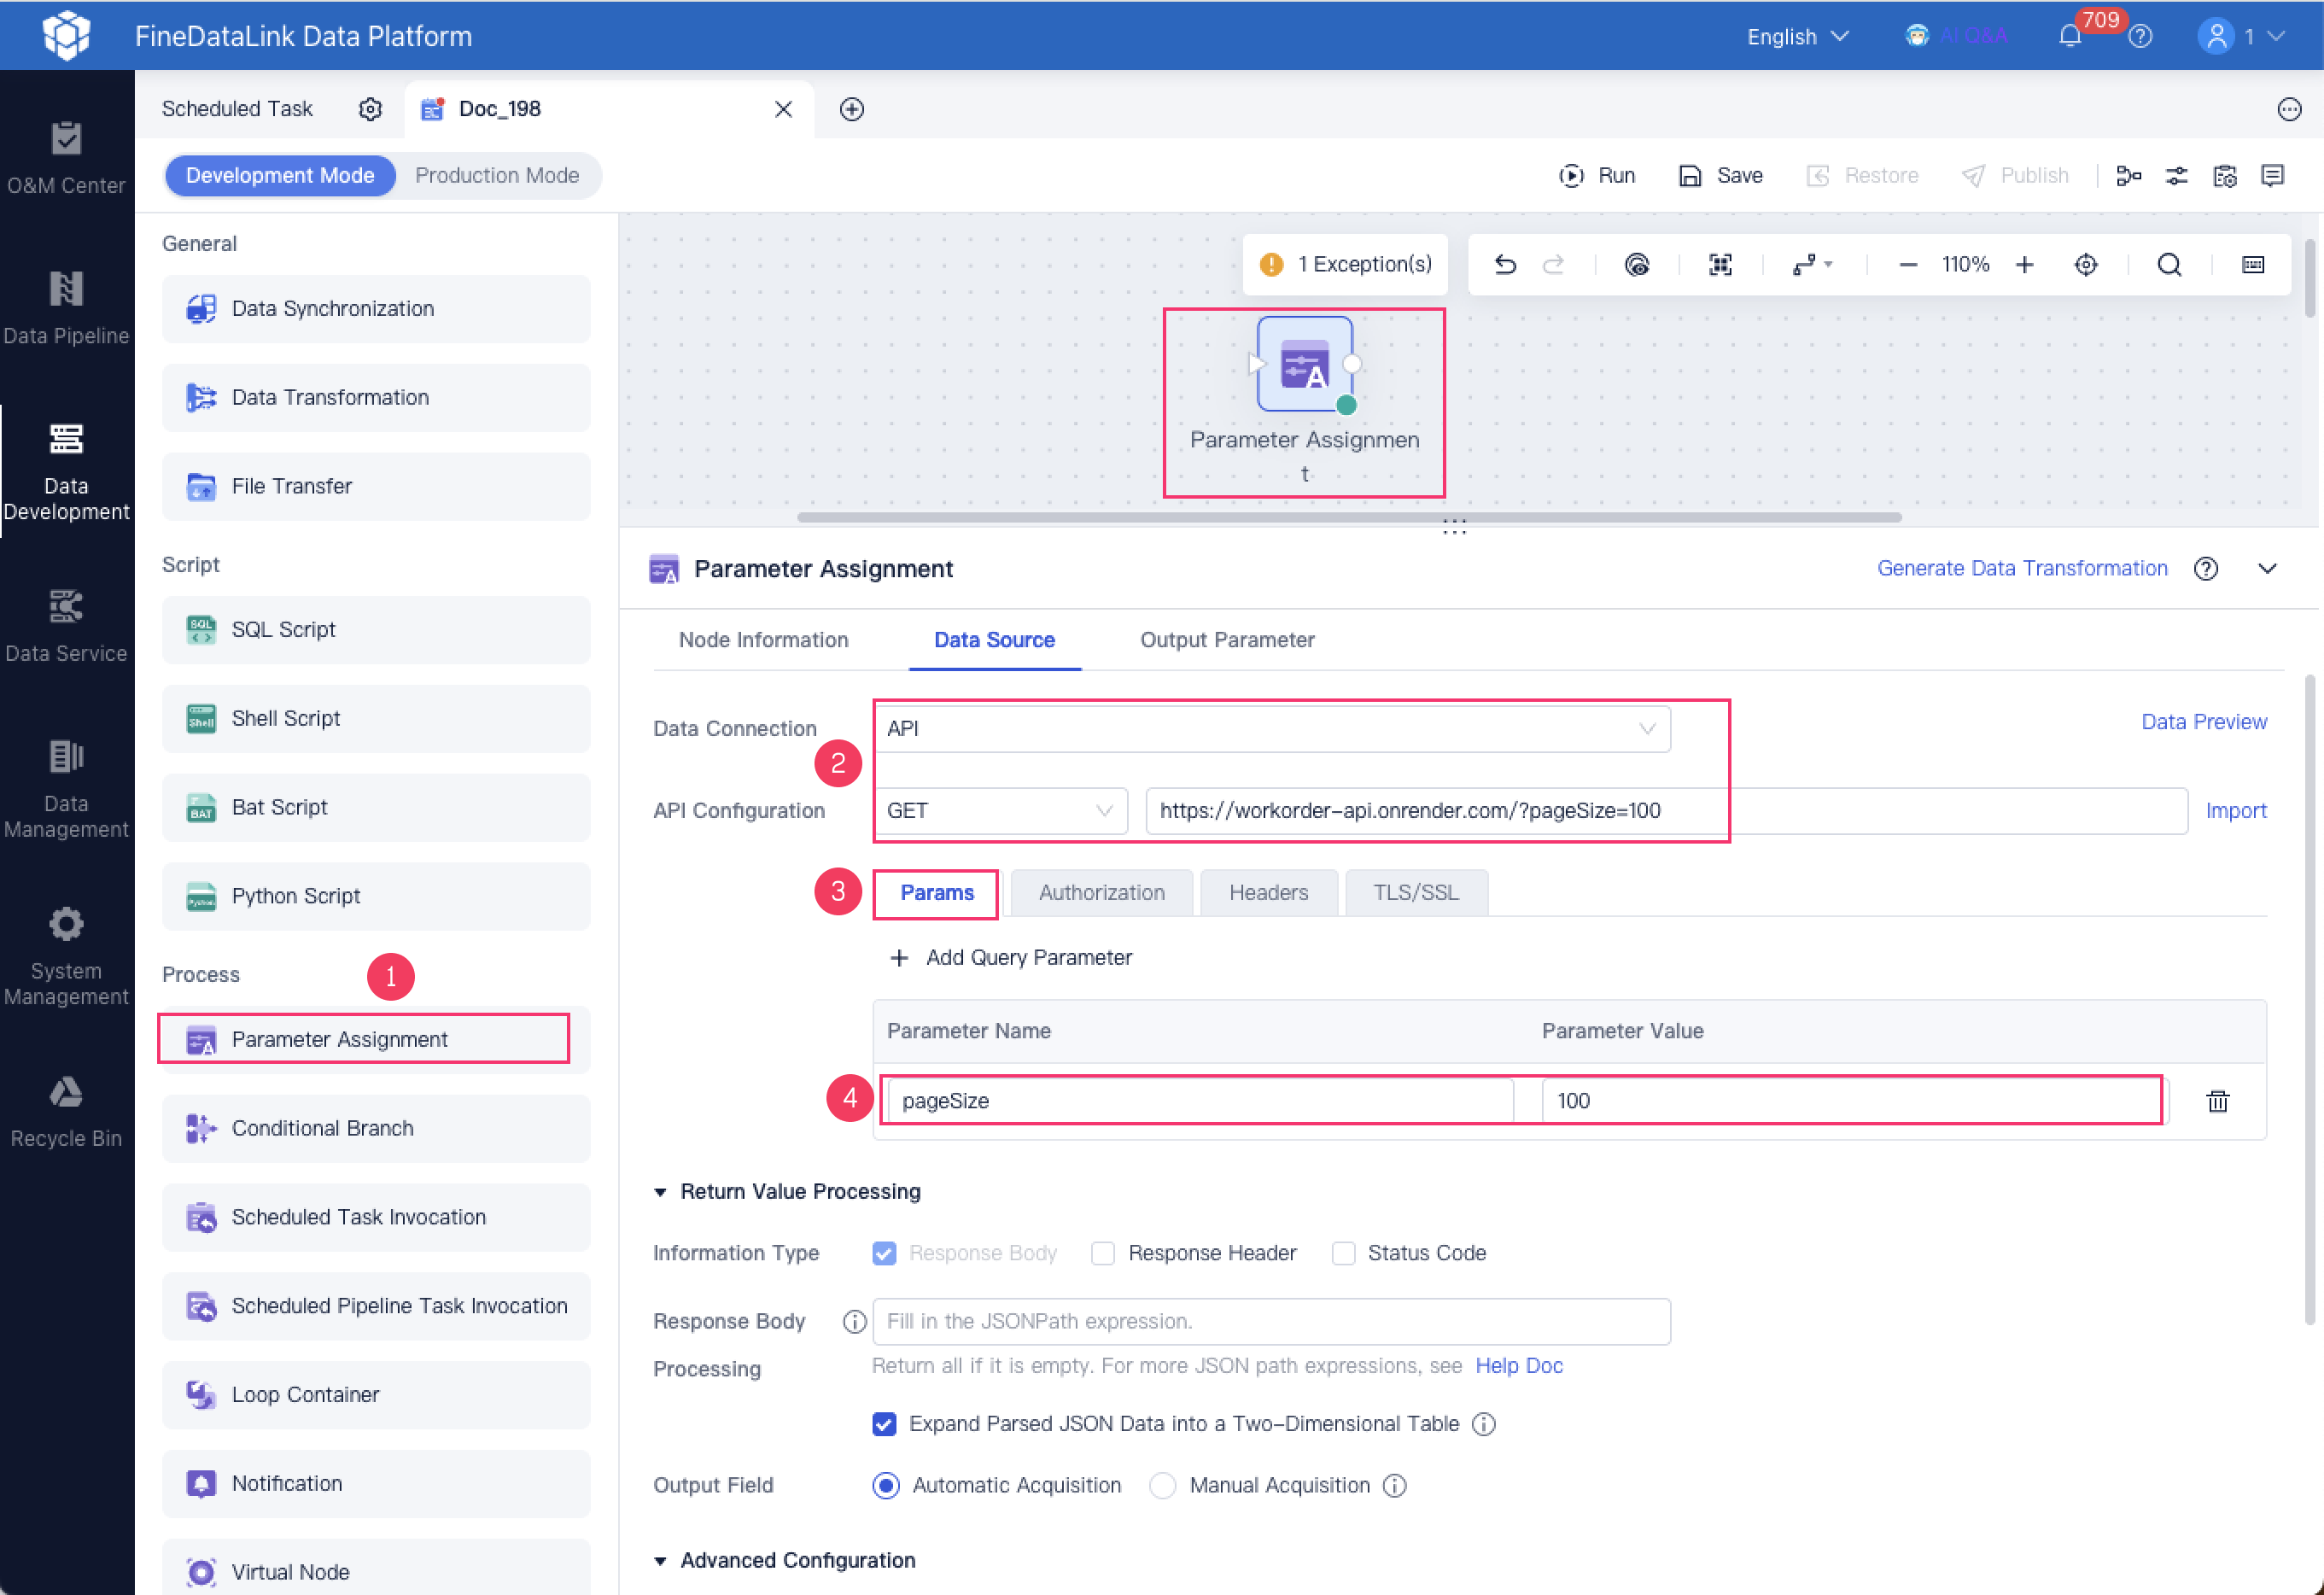Enable the Response Header checkbox
The height and width of the screenshot is (1595, 2324).
(1102, 1252)
